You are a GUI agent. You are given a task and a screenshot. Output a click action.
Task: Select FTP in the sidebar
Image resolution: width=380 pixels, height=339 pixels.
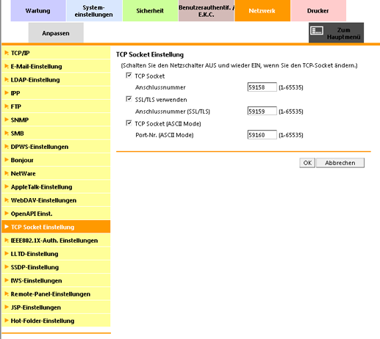tap(56, 106)
